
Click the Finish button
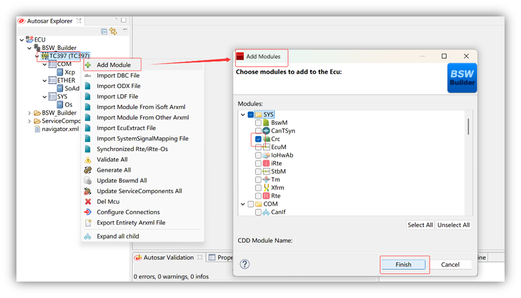[403, 264]
